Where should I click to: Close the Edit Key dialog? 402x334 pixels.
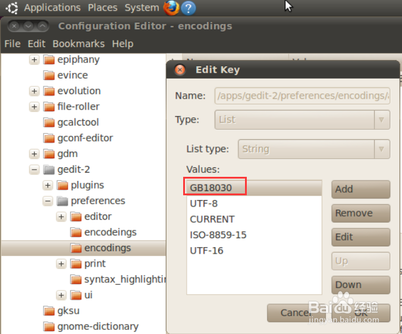[x=180, y=70]
